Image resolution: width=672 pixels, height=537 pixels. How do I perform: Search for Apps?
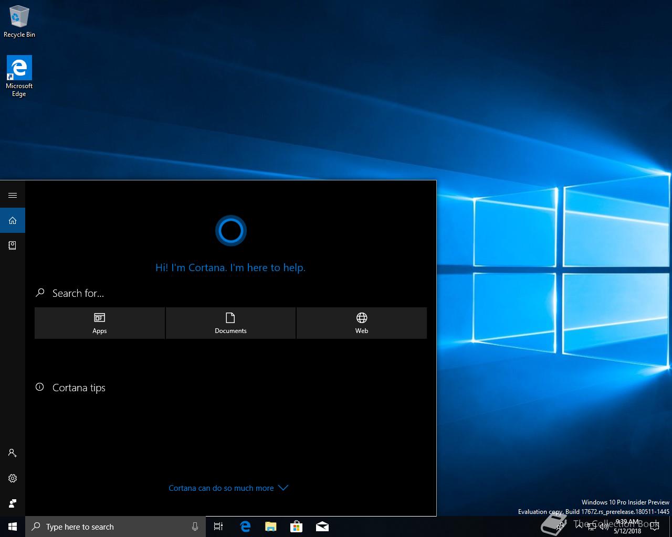point(100,323)
